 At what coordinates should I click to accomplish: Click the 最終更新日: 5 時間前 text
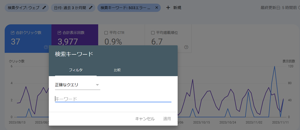pyautogui.click(x=279, y=8)
